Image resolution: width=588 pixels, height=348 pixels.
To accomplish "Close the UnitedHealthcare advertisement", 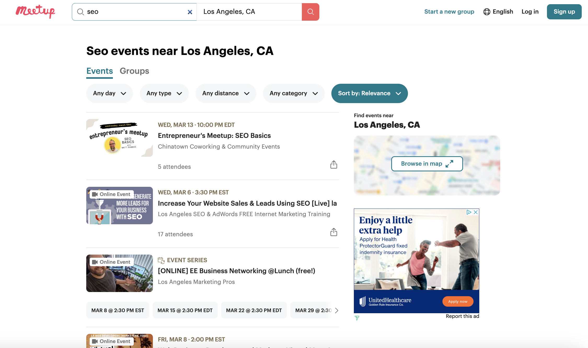I will coord(476,212).
